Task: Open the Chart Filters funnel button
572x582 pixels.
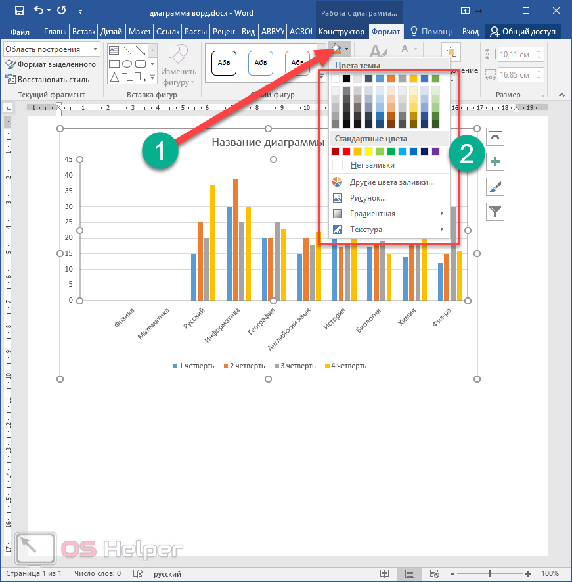Action: click(x=495, y=211)
